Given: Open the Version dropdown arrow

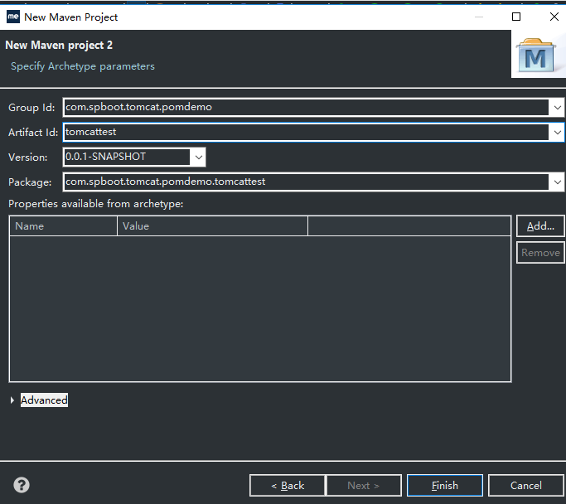Looking at the screenshot, I should coord(198,157).
